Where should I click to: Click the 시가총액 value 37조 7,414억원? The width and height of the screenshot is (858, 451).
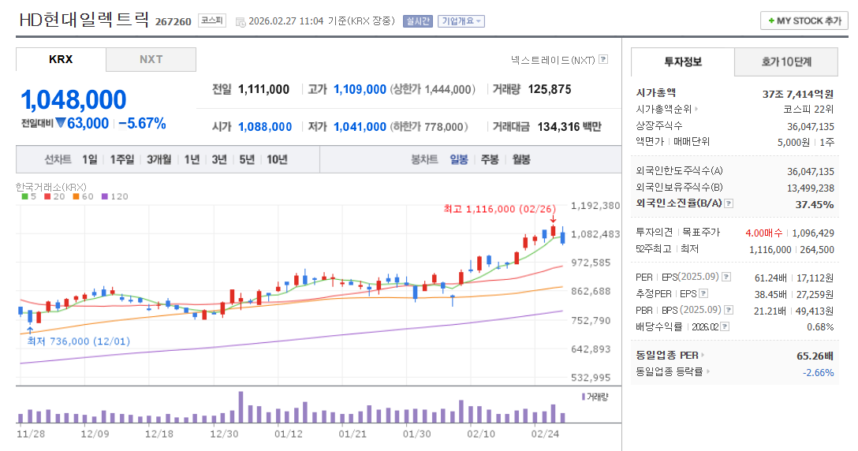pyautogui.click(x=798, y=94)
